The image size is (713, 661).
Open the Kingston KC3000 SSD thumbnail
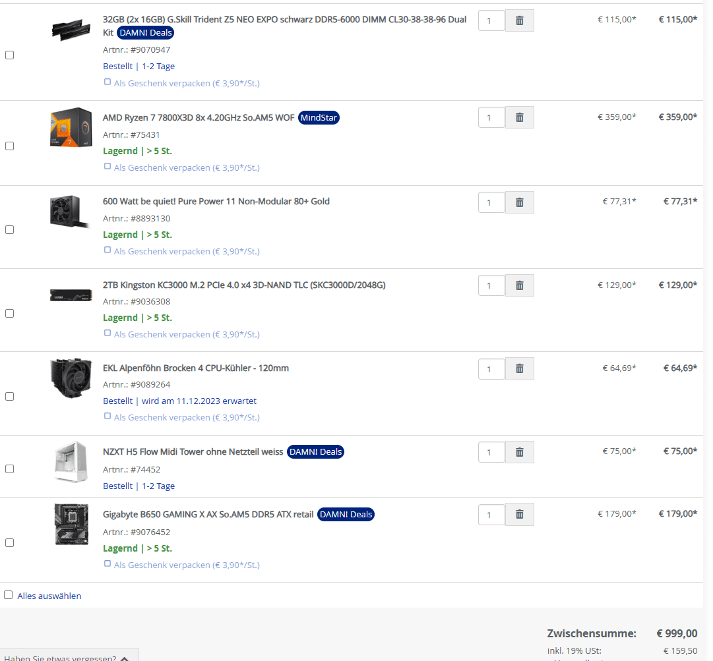click(71, 296)
